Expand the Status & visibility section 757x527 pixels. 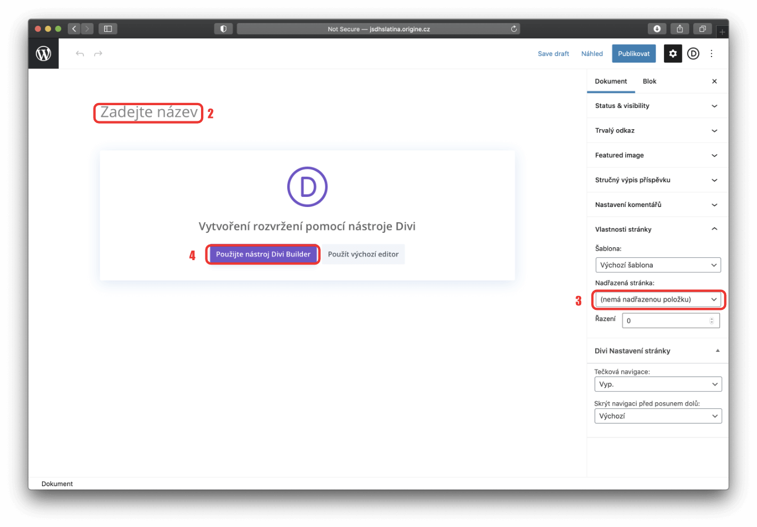pyautogui.click(x=657, y=106)
